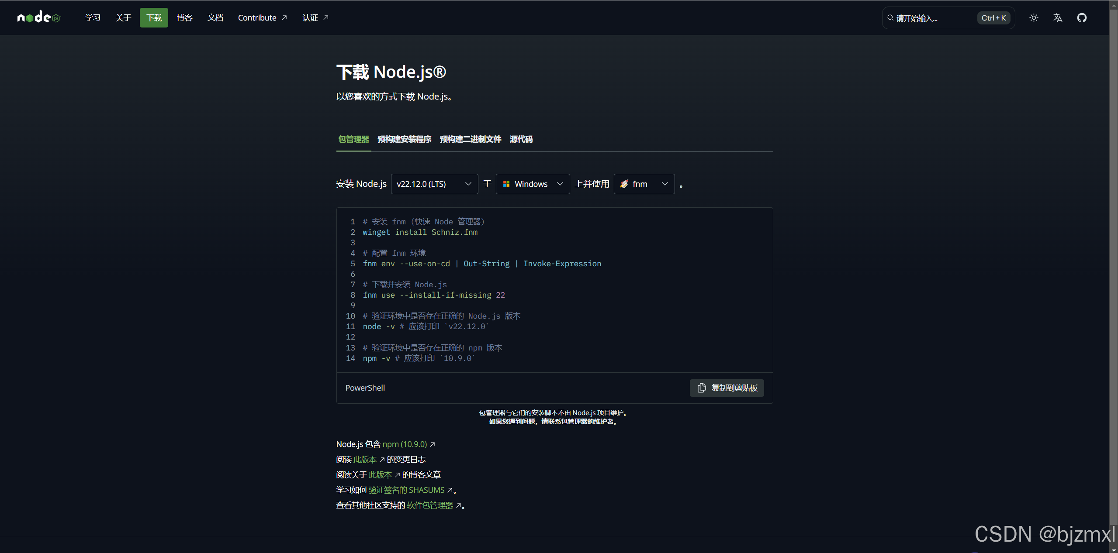Click the external-link arrow next to 认证
The image size is (1118, 553).
point(326,17)
